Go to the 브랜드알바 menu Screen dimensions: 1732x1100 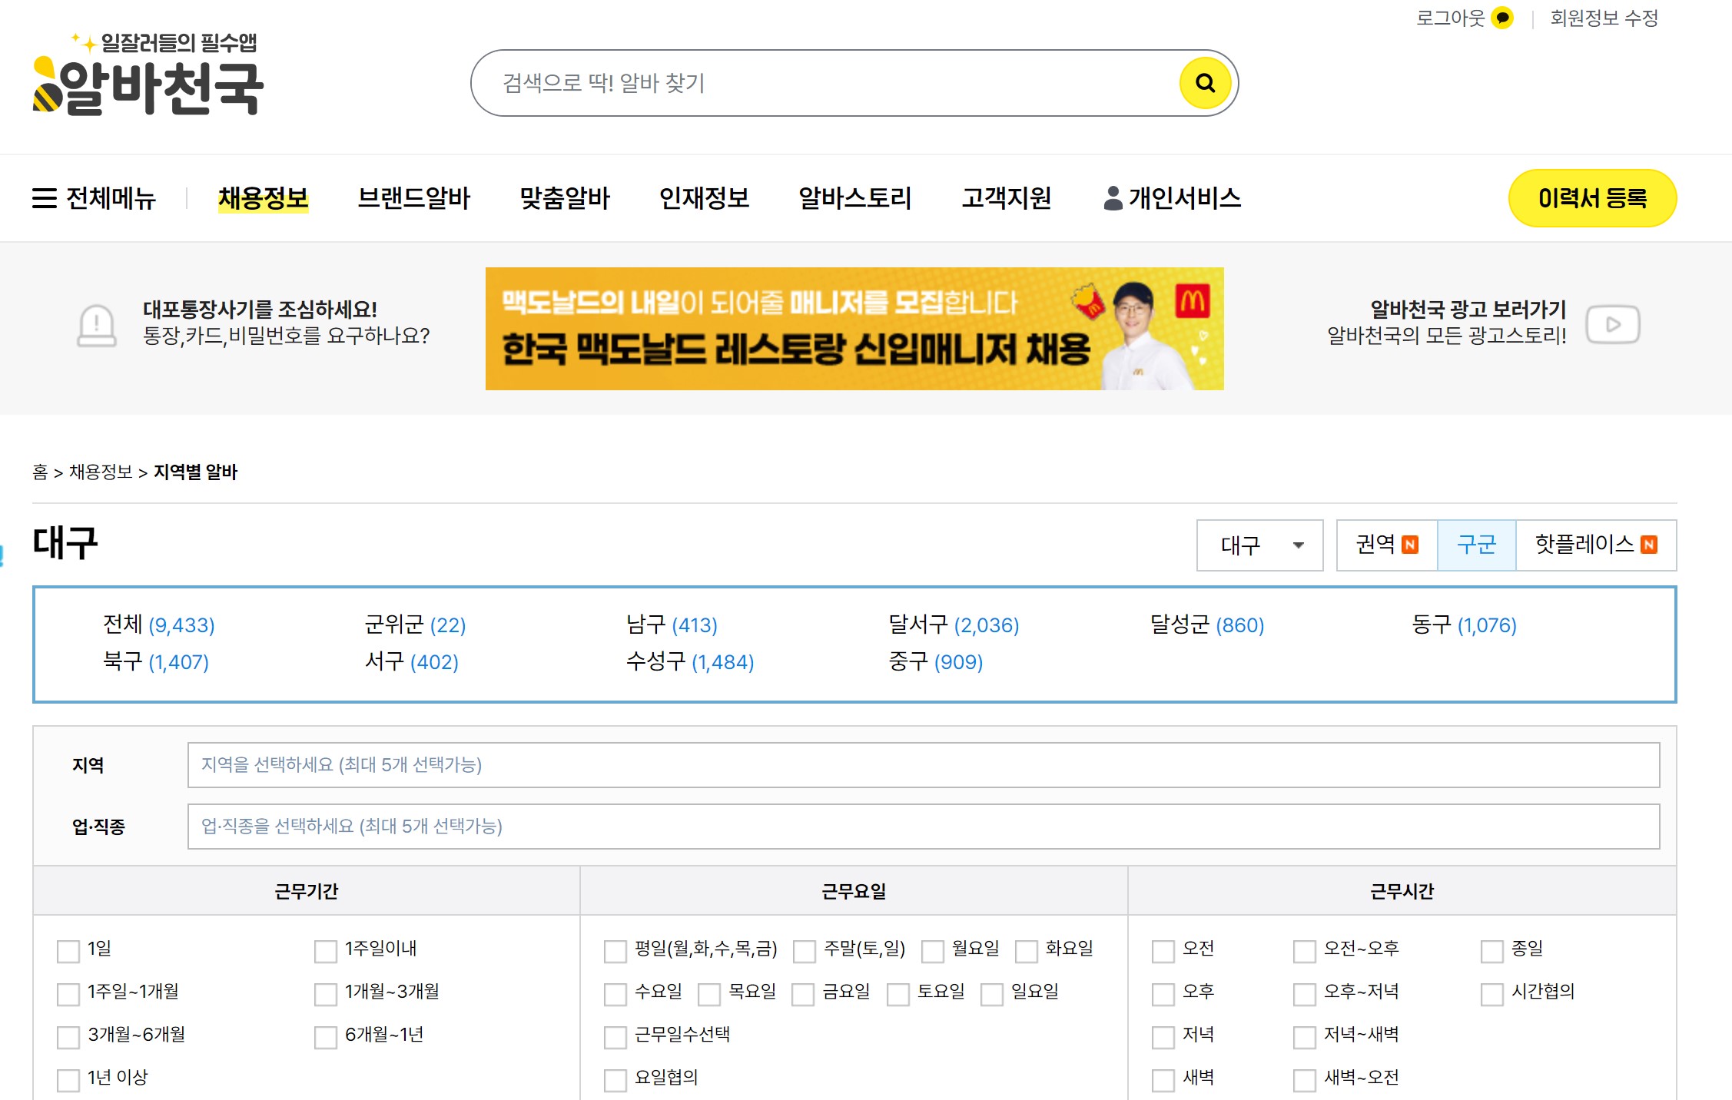pos(413,198)
